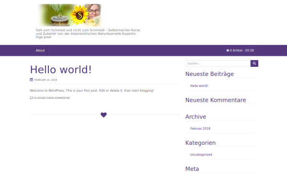Open Hello world! under Neueste Beiträge
Image resolution: width=287 pixels, height=179 pixels.
[x=199, y=86]
